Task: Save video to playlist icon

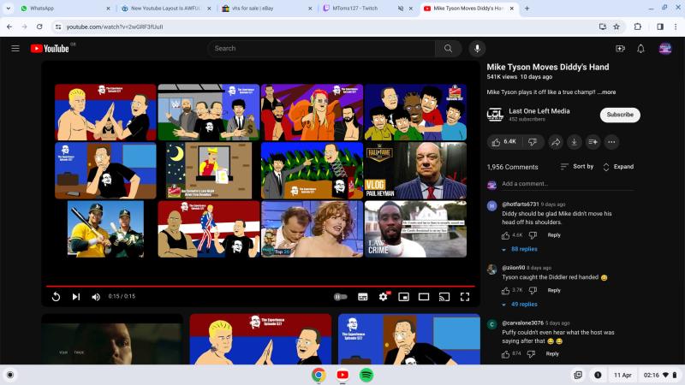Action: 593,141
